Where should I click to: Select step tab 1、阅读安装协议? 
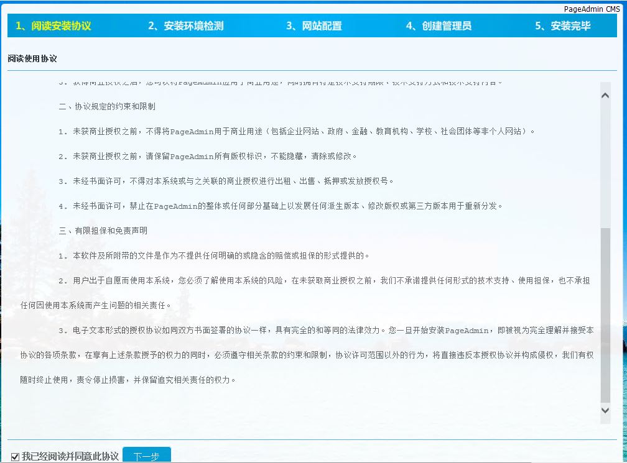[x=53, y=26]
